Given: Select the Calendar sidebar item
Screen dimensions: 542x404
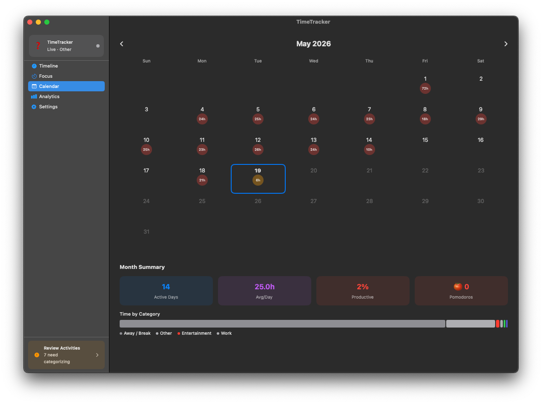Looking at the screenshot, I should pyautogui.click(x=66, y=86).
